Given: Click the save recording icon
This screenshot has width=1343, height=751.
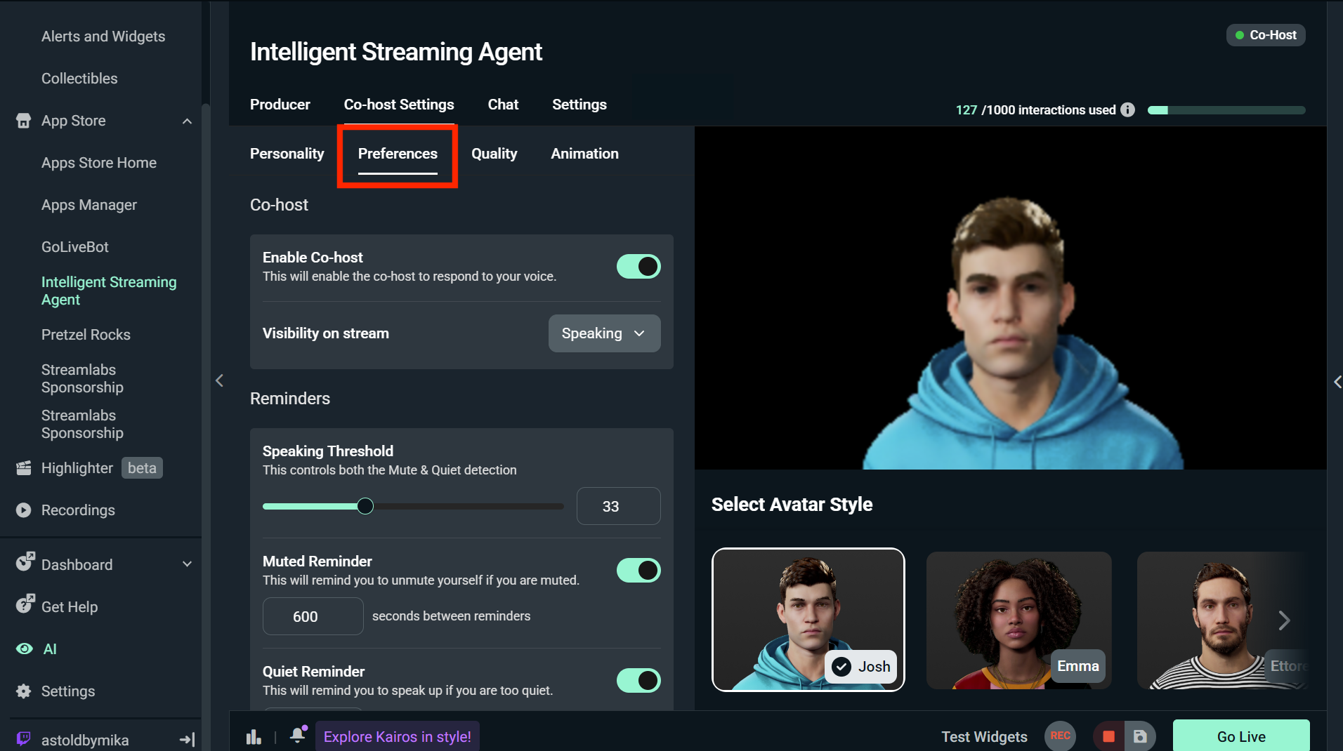Looking at the screenshot, I should (1141, 736).
